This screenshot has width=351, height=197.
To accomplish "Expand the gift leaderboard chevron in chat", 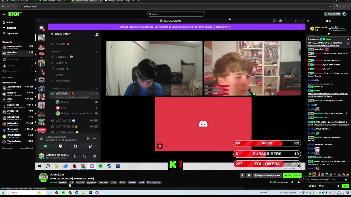I will tap(329, 34).
